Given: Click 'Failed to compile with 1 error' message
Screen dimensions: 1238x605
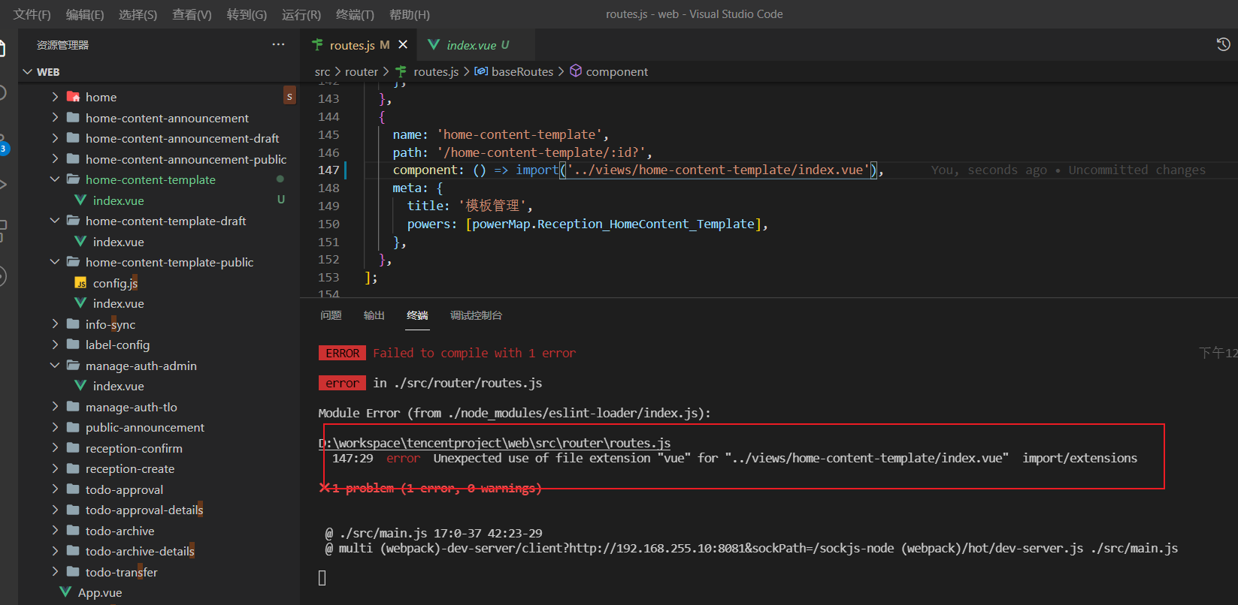Looking at the screenshot, I should (474, 353).
